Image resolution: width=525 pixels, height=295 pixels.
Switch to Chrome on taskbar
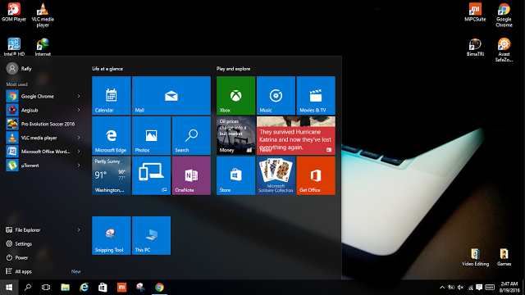[159, 288]
